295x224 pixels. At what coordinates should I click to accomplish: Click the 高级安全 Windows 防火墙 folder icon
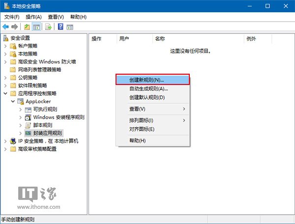tap(13, 61)
